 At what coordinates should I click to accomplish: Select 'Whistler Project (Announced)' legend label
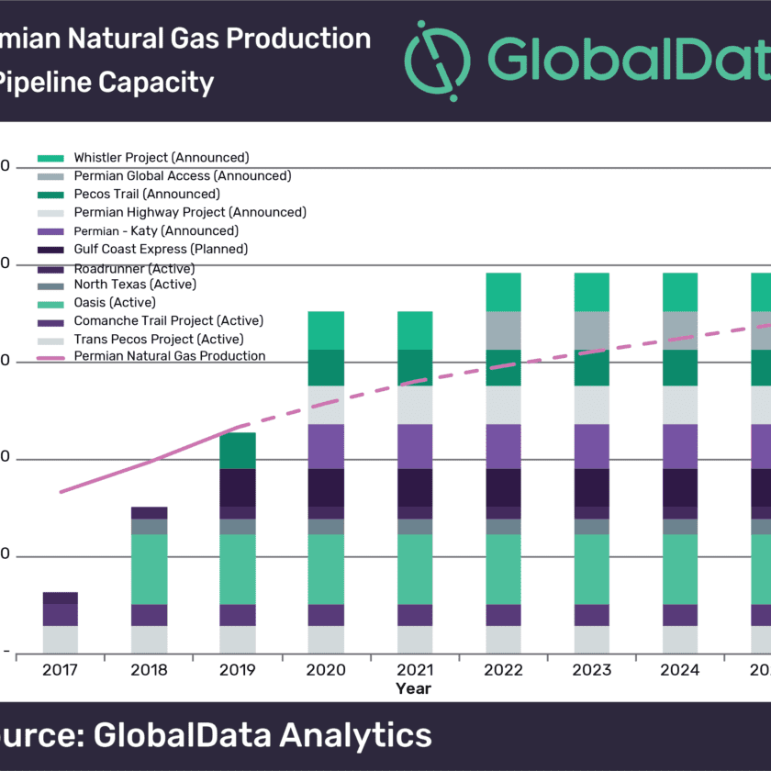162,157
